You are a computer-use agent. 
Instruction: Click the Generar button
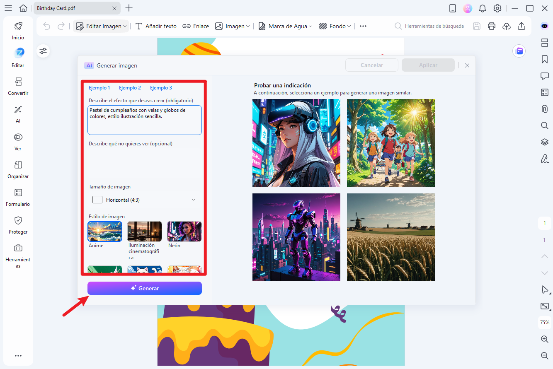point(144,288)
